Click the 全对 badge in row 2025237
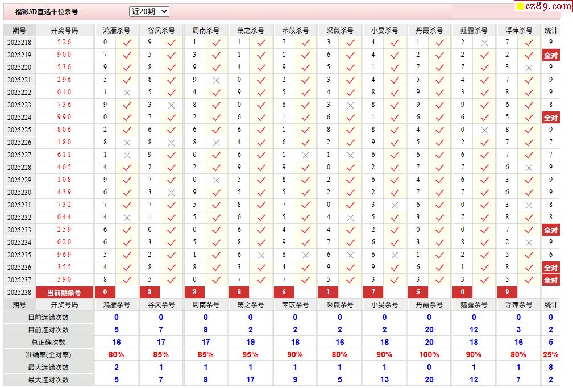Image resolution: width=573 pixels, height=388 pixels. pos(551,280)
